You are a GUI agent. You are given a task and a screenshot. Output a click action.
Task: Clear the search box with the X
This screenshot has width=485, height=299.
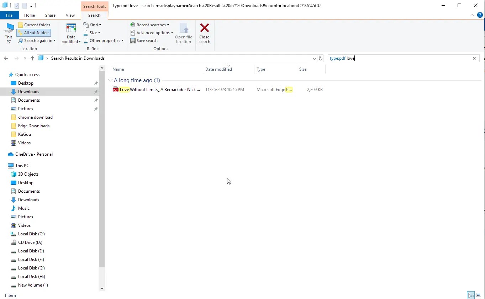click(474, 58)
